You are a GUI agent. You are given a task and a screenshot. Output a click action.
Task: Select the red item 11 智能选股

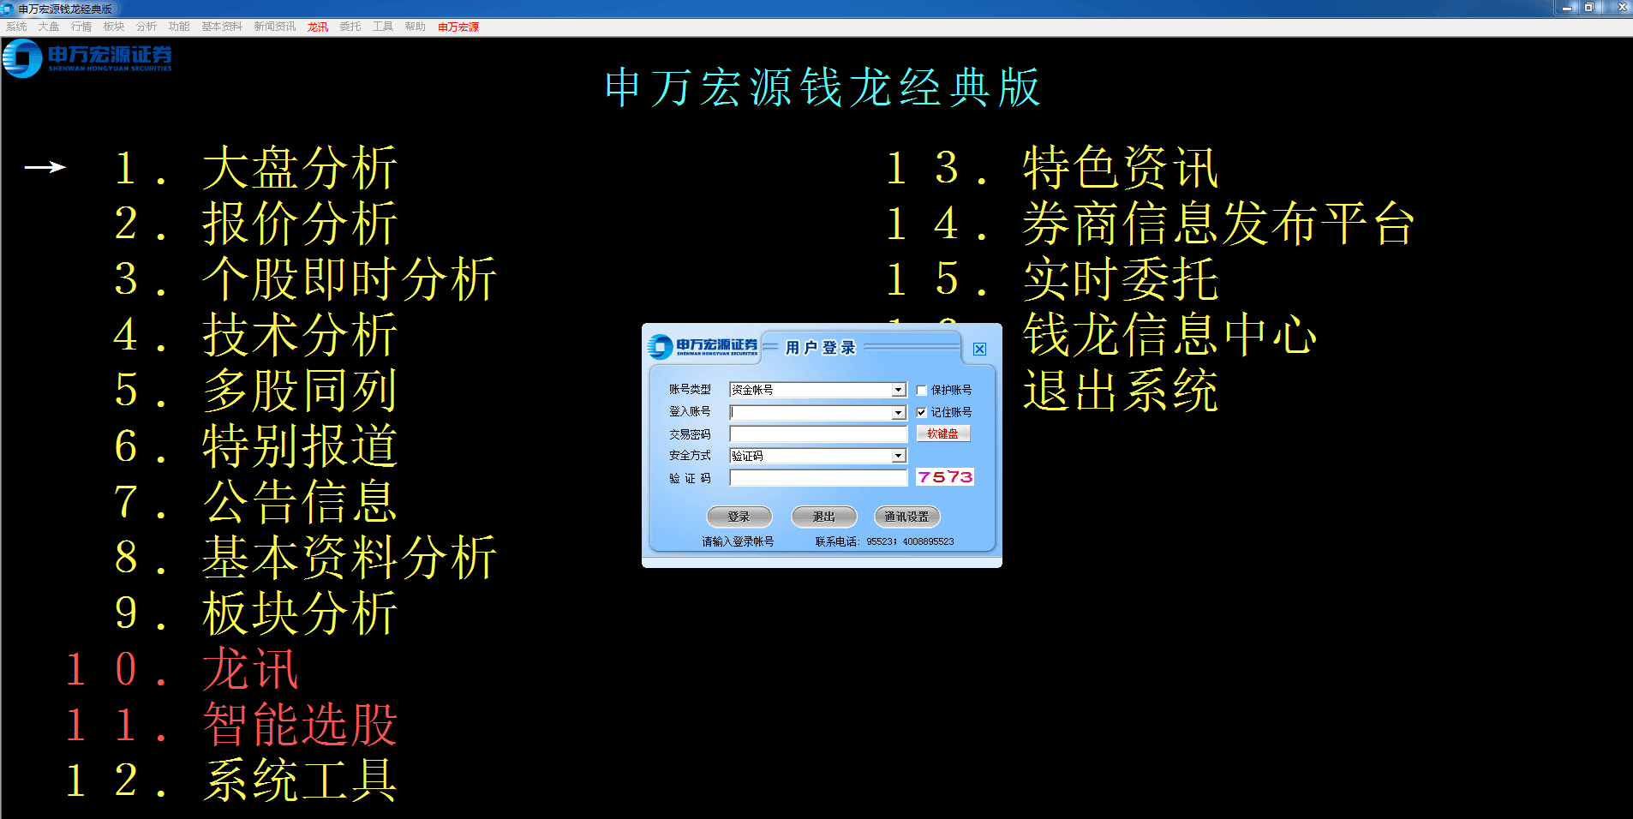tap(231, 724)
